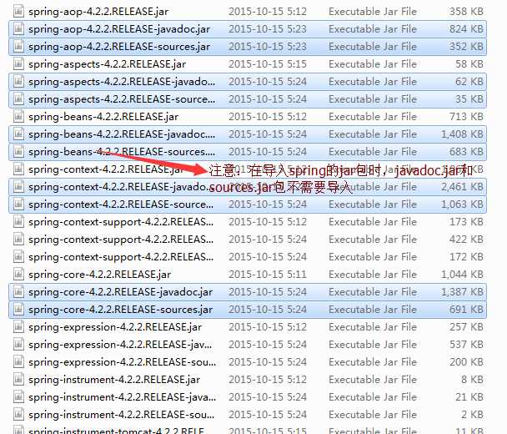The width and height of the screenshot is (507, 434).
Task: Click the date 2015-10-15 5:11 for spring-core
Action: 268,275
